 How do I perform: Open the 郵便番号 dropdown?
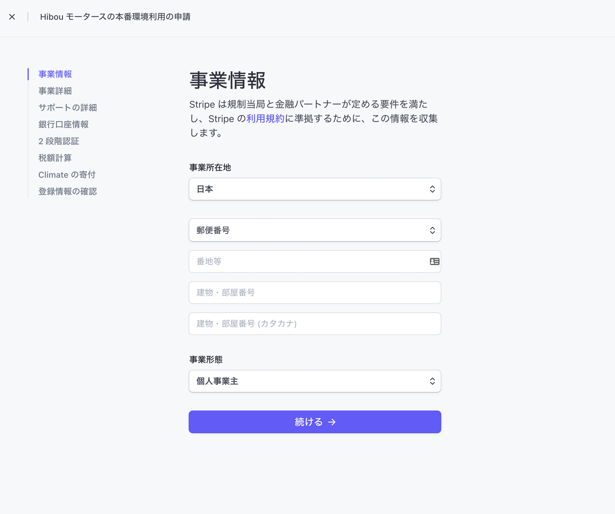314,230
